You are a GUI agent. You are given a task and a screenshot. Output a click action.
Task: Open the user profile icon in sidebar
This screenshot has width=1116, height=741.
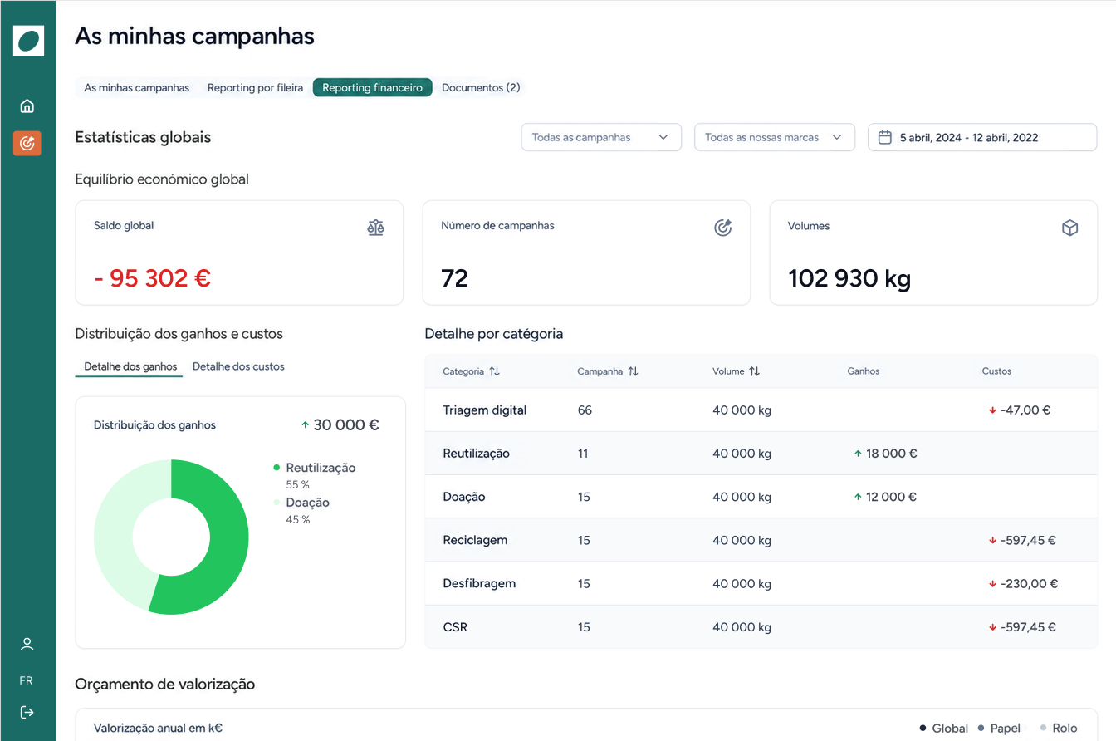tap(27, 644)
